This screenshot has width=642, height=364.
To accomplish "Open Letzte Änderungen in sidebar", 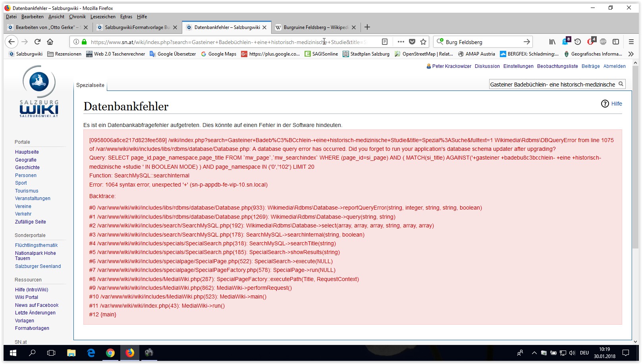I will pos(35,313).
